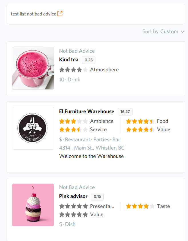This screenshot has width=188, height=241.
Task: Open the Kind tea pink drink thumbnail
Action: [x=33, y=68]
